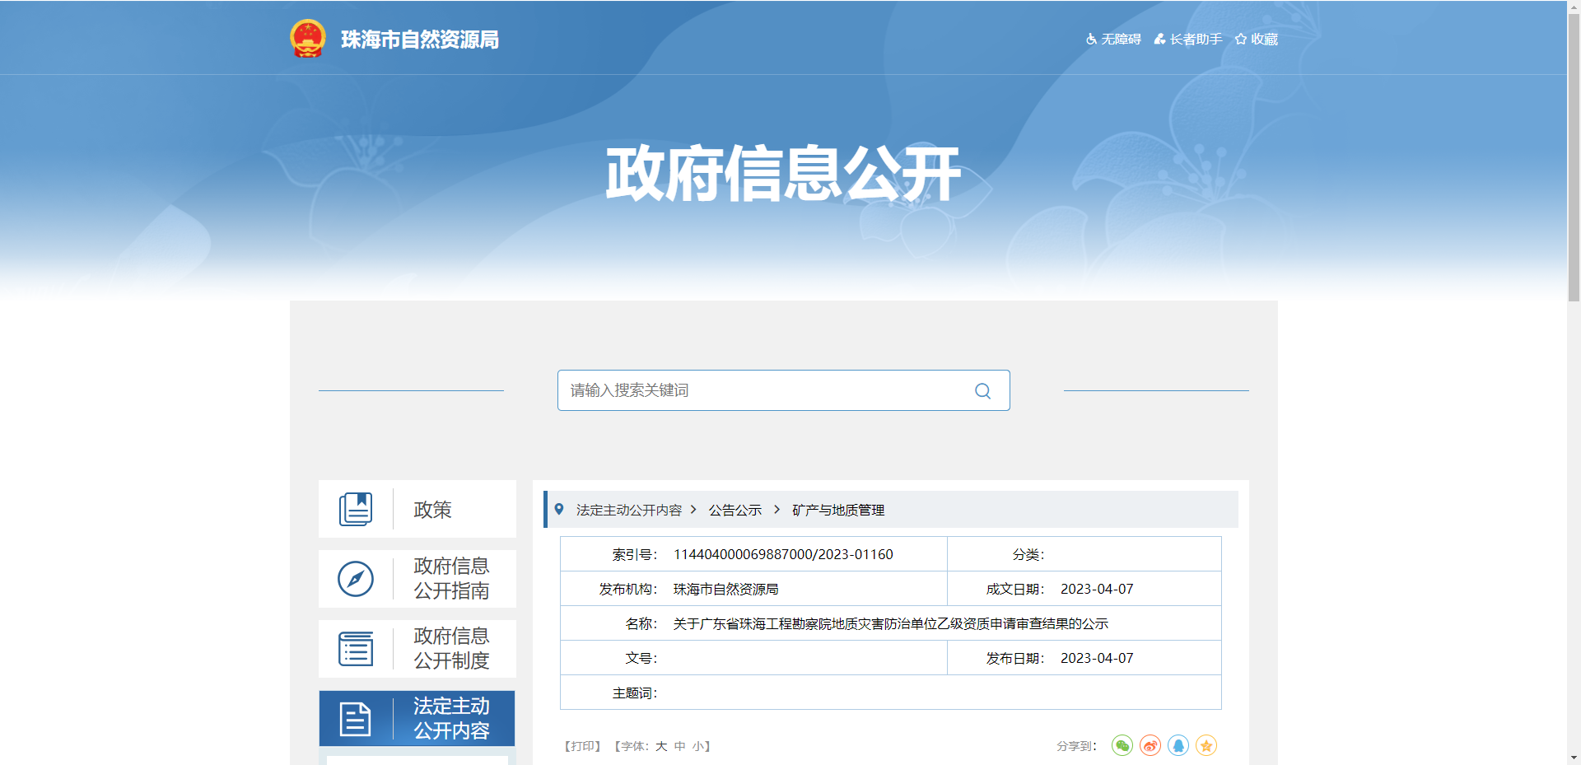Share the article via WeChat
This screenshot has width=1581, height=765.
pyautogui.click(x=1122, y=745)
